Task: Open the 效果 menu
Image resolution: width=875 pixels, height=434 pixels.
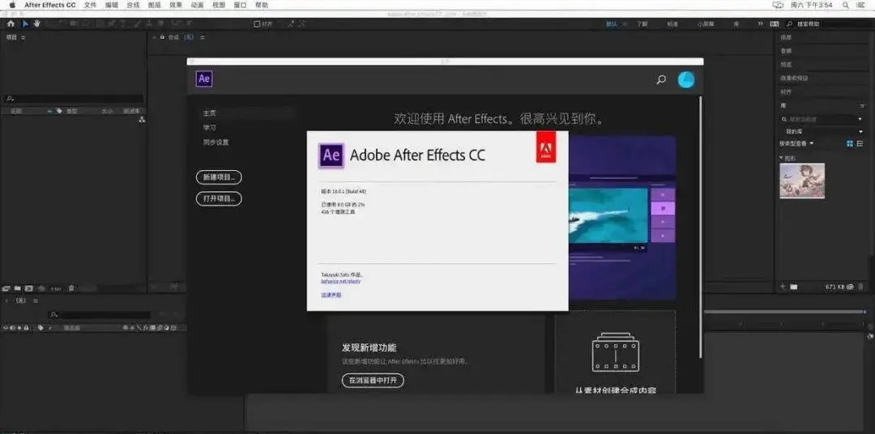Action: (176, 5)
